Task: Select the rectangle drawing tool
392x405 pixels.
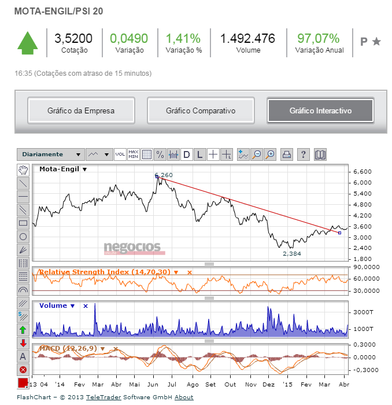Action: pos(23,223)
